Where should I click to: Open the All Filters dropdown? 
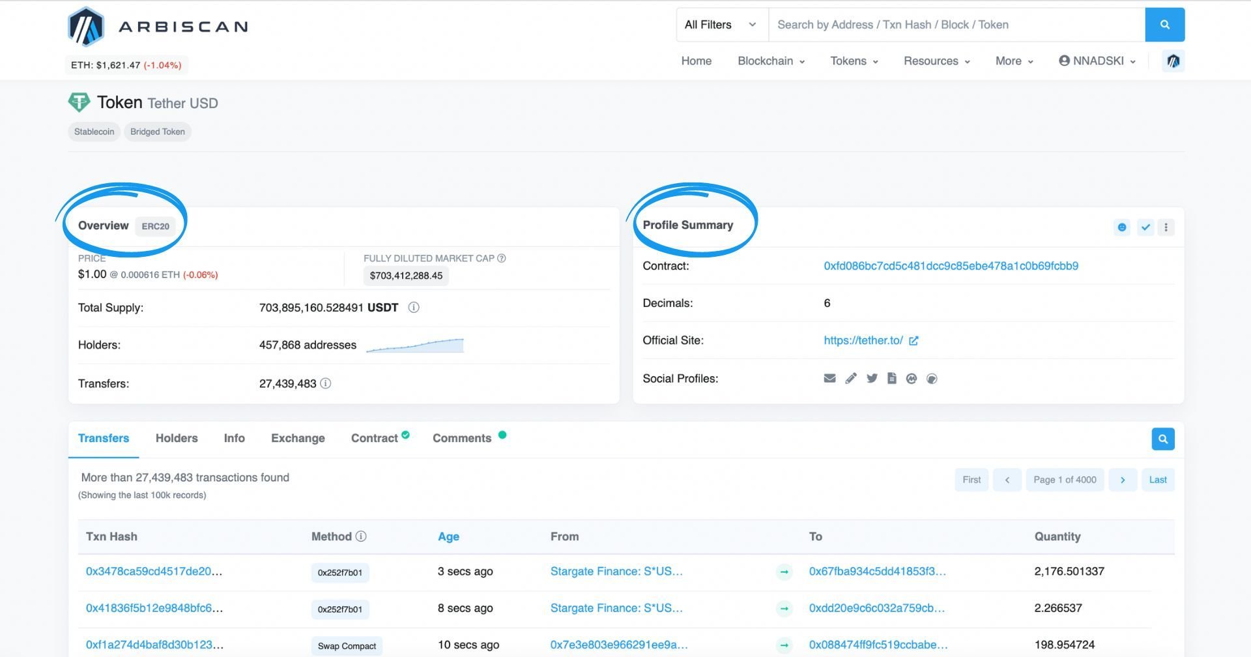tap(722, 25)
